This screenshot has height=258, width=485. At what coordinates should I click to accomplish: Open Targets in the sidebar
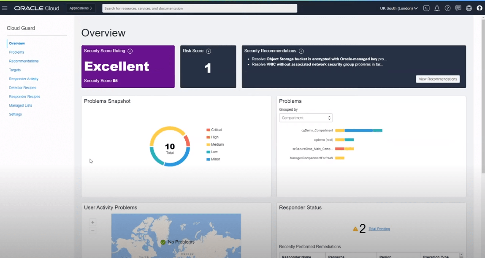[x=15, y=70]
